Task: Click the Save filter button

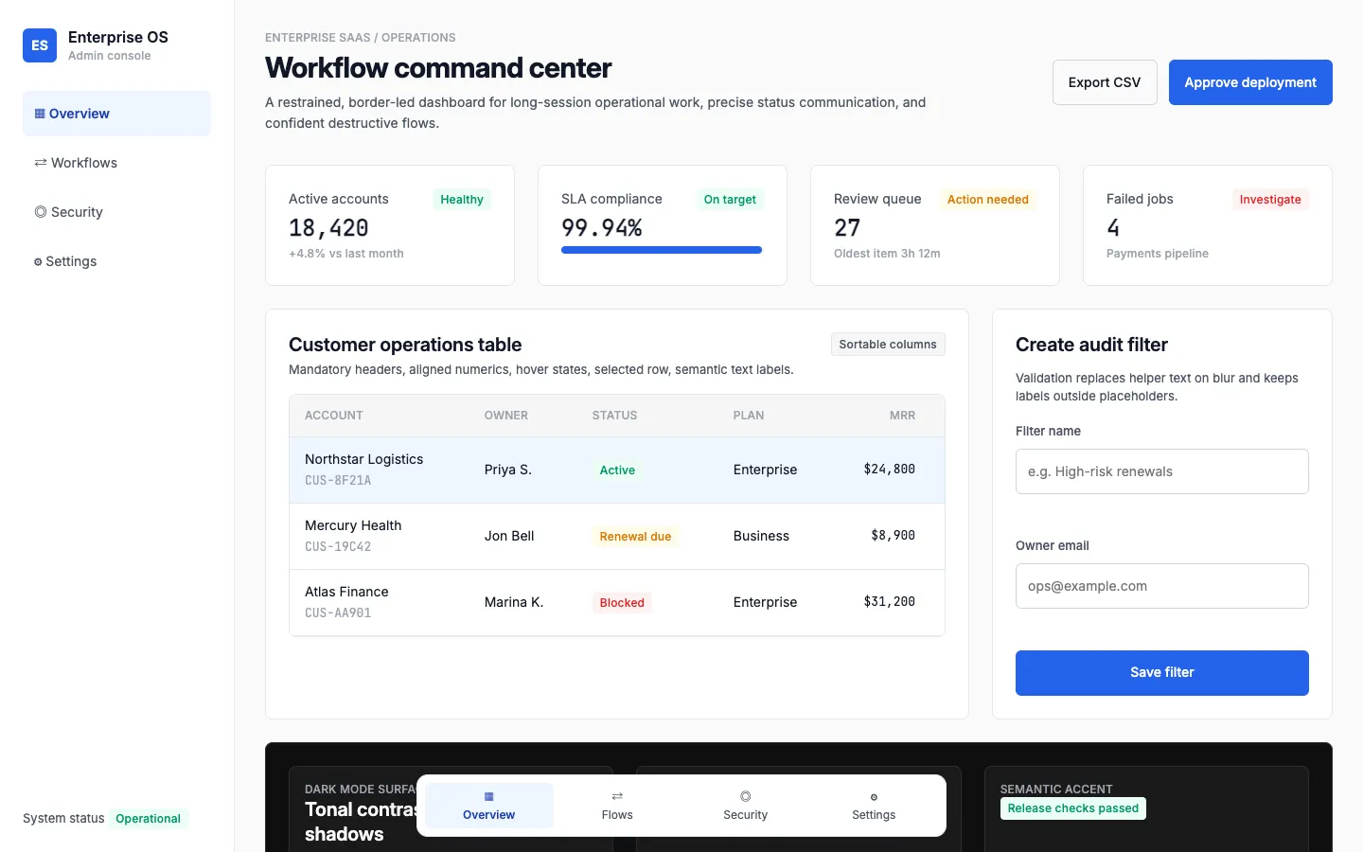Action: point(1162,673)
